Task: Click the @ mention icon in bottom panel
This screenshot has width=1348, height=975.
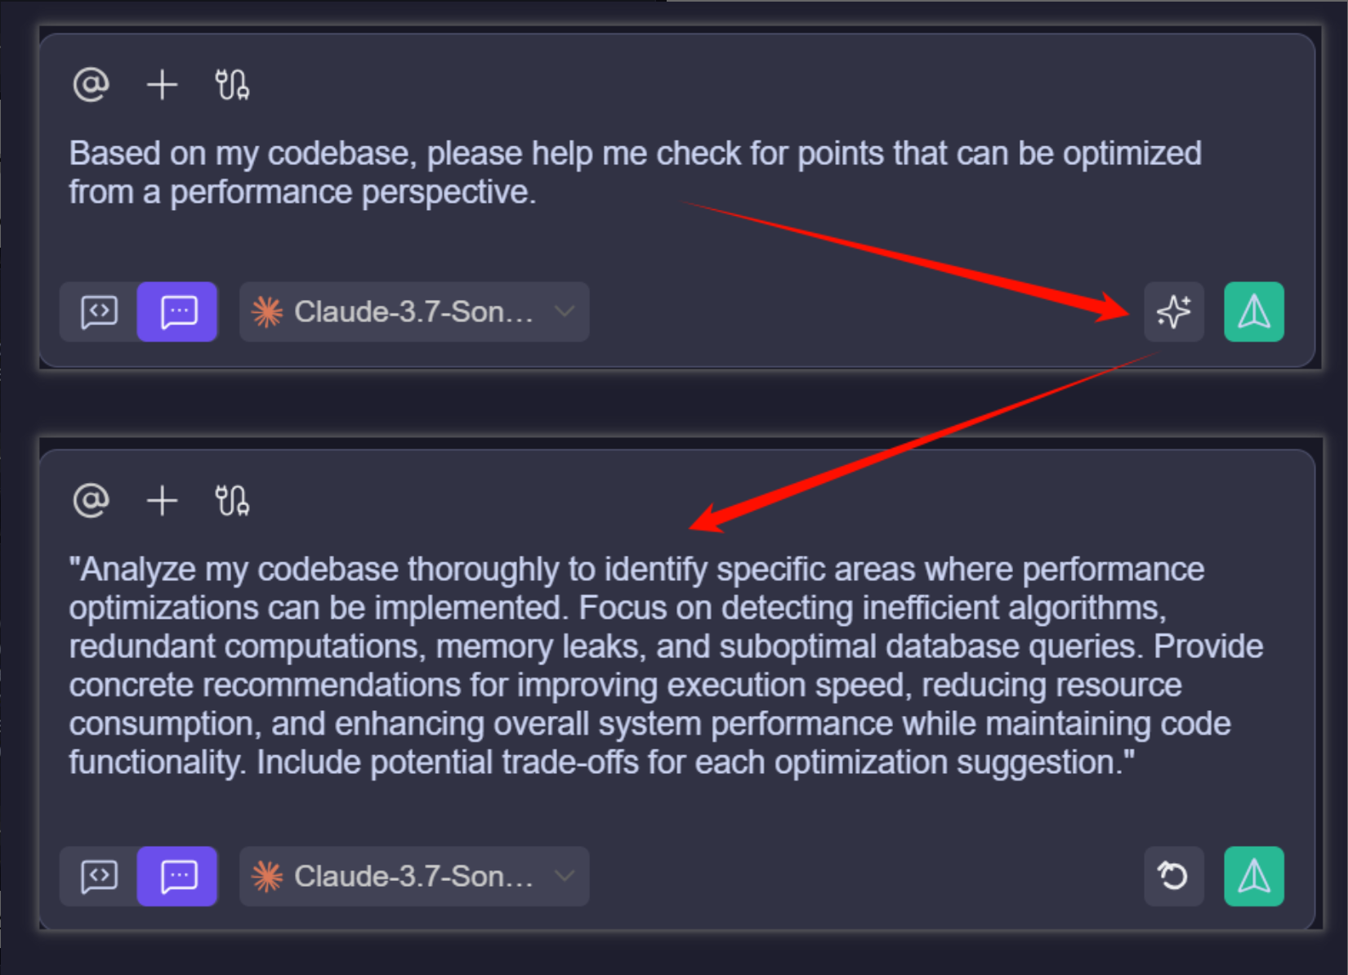Action: tap(91, 500)
